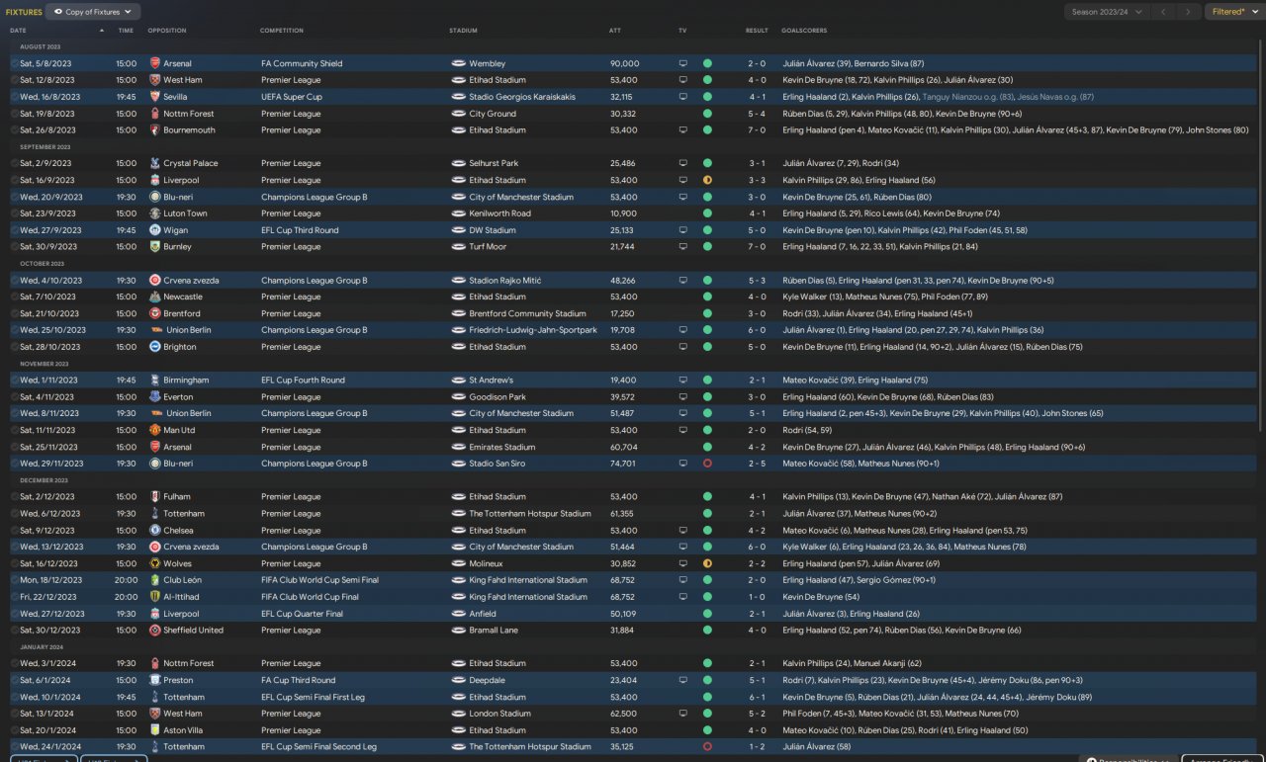Click the Burnley club badge
The image size is (1266, 762).
tap(154, 247)
